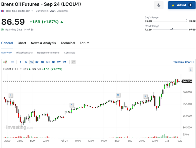Viewport: 196px width, 148px height.
Task: Switch to area chart type icon
Action: click(13, 62)
